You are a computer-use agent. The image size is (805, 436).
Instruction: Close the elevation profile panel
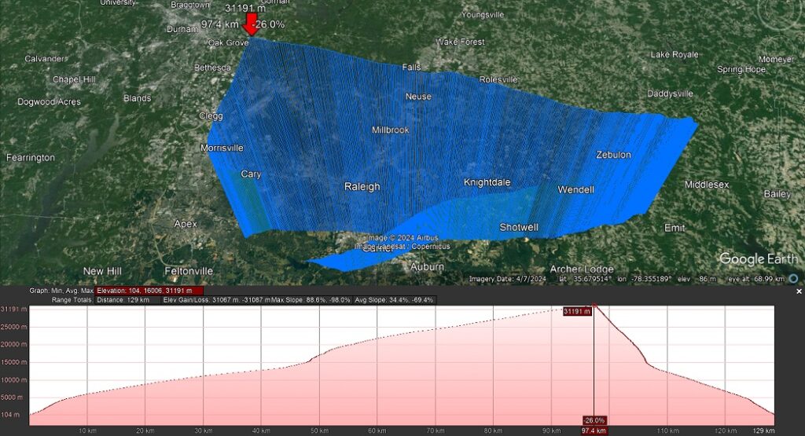[x=799, y=291]
